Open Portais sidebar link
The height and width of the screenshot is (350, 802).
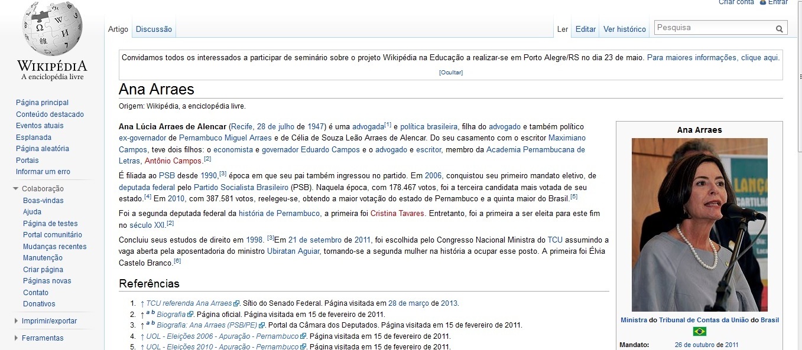click(x=27, y=161)
